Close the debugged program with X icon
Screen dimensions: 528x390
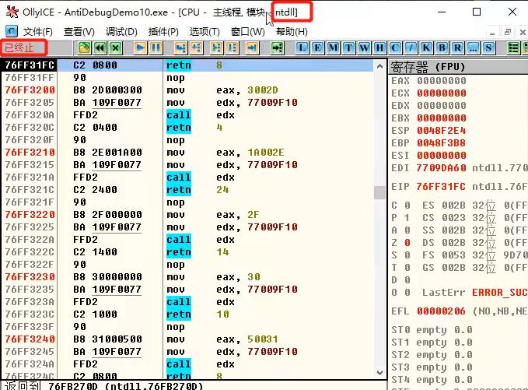tap(115, 47)
